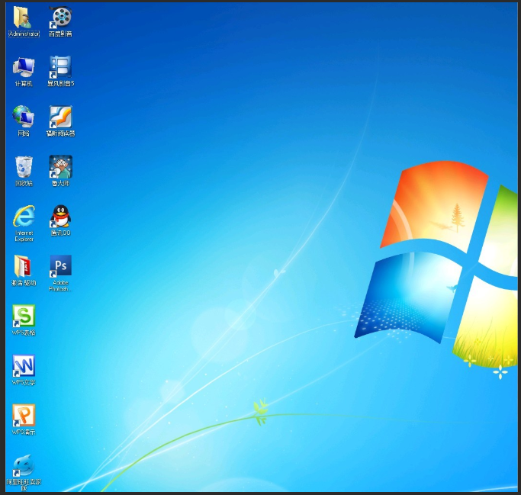Click the blue WPS文字 writer icon

(x=24, y=366)
